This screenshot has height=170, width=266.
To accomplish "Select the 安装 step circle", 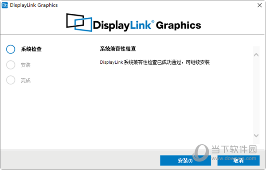I will (x=11, y=65).
